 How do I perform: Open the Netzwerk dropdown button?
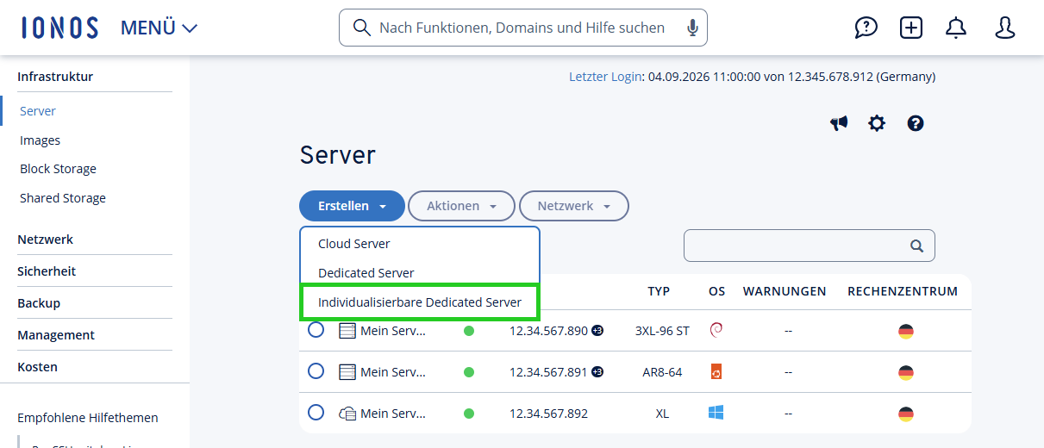574,206
